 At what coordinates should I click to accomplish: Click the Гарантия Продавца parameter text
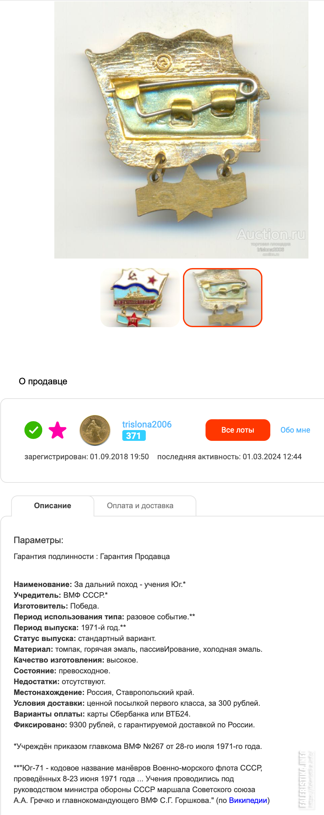(x=135, y=556)
